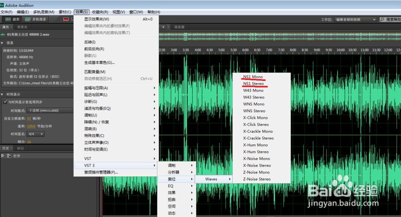Collapse the 信息 section
The width and height of the screenshot is (401, 217).
click(2, 43)
